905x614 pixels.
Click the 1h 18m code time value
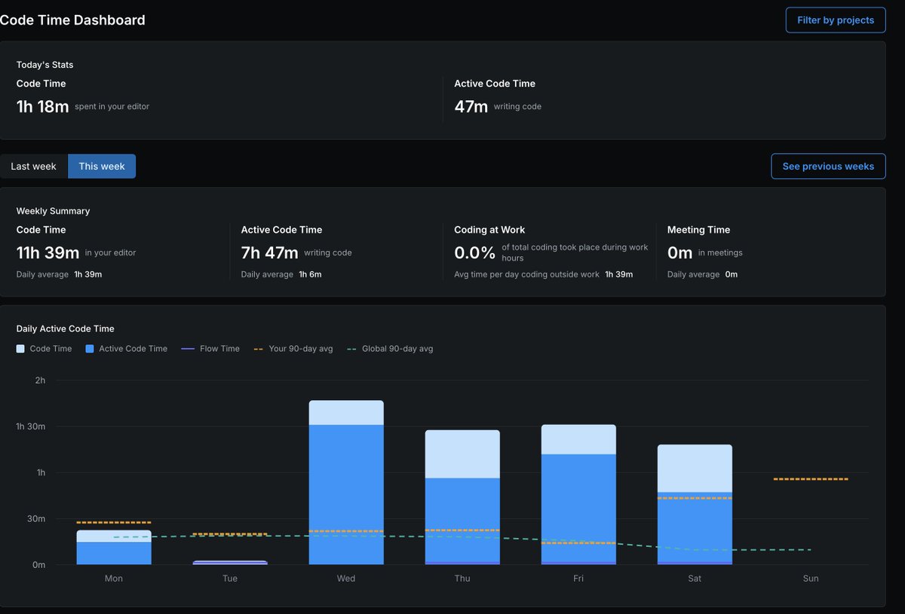[x=42, y=106]
